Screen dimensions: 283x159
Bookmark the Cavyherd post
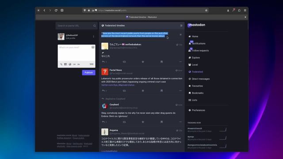coord(161,122)
